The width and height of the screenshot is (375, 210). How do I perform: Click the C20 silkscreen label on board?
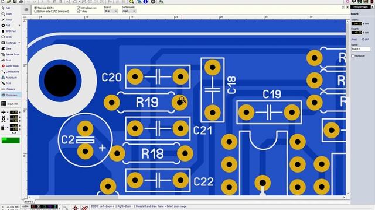(x=111, y=77)
